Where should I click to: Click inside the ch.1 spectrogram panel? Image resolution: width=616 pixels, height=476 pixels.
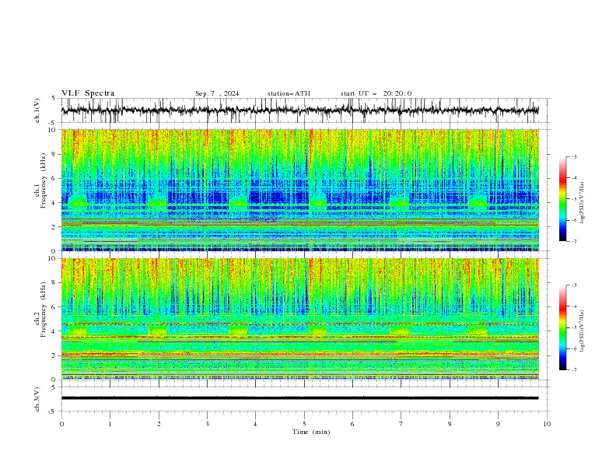tap(300, 190)
